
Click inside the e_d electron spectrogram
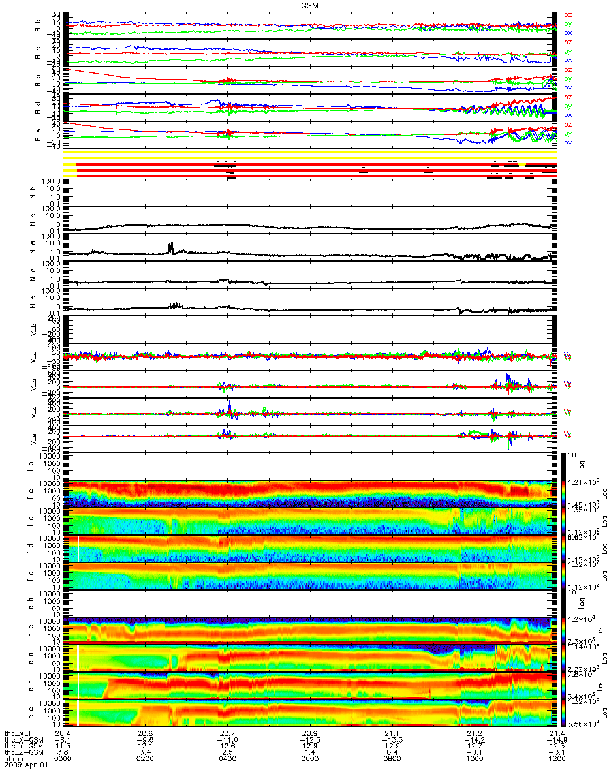(310, 686)
